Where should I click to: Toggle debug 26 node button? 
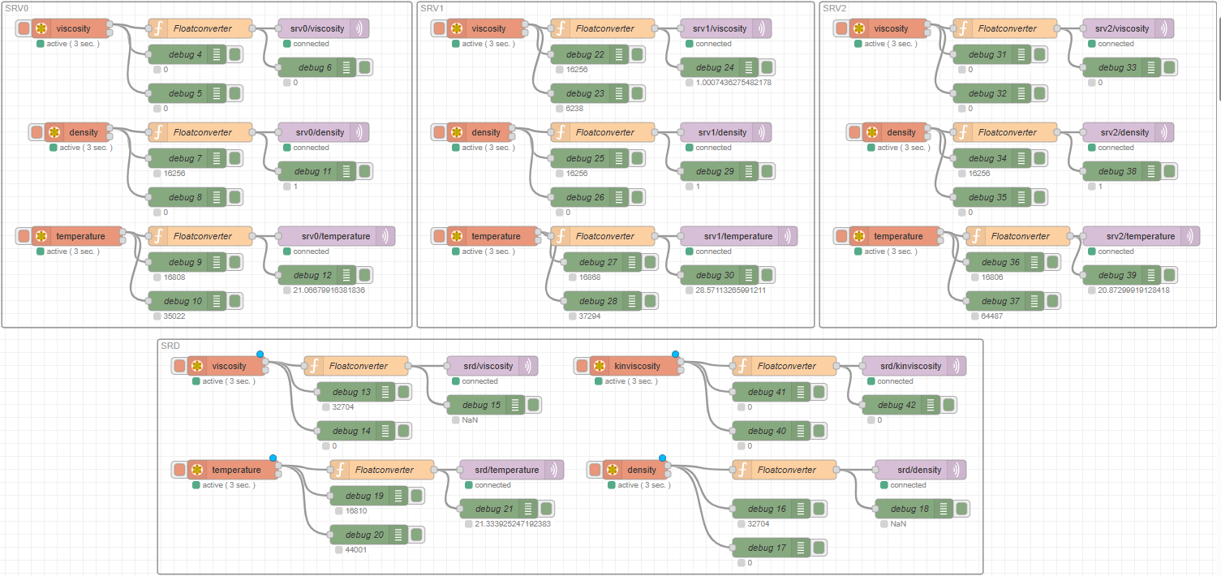pos(637,197)
